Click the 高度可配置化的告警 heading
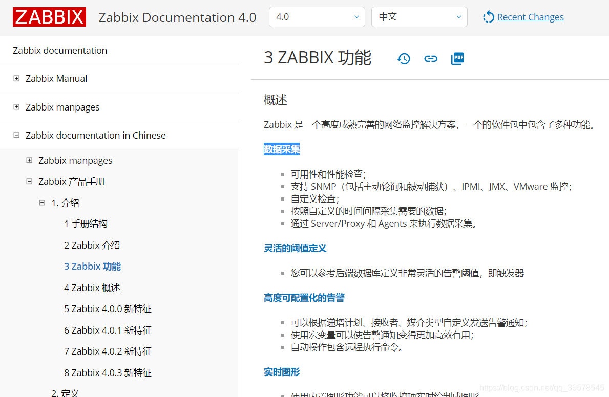The width and height of the screenshot is (609, 397). [x=304, y=298]
